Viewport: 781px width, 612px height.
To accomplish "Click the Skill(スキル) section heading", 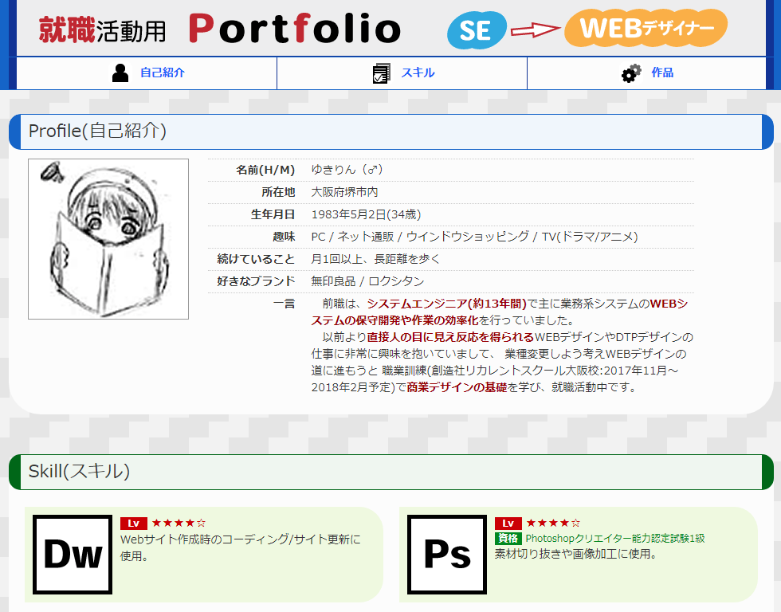I will (x=79, y=472).
